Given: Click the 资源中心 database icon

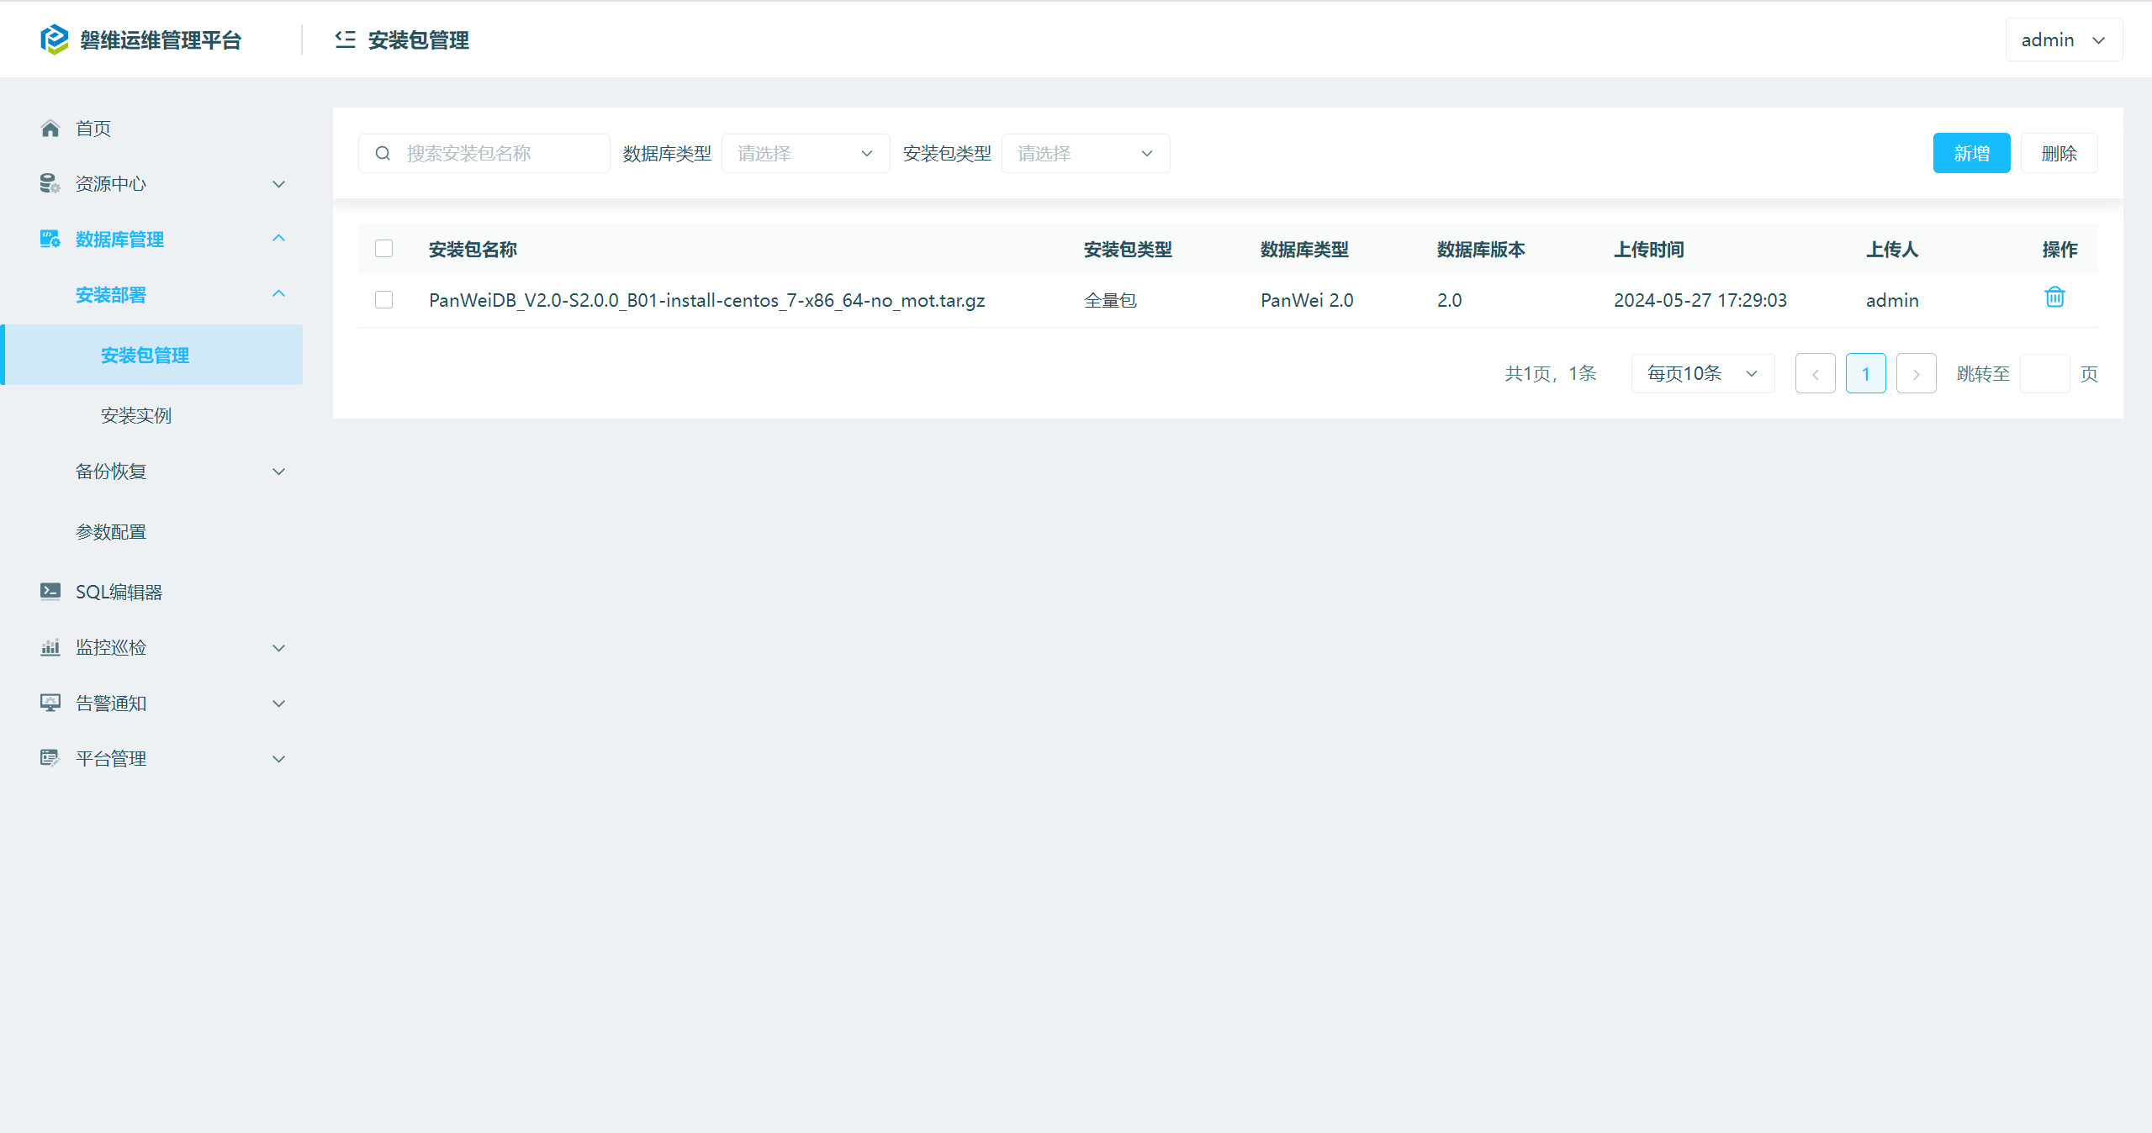Looking at the screenshot, I should coord(50,183).
